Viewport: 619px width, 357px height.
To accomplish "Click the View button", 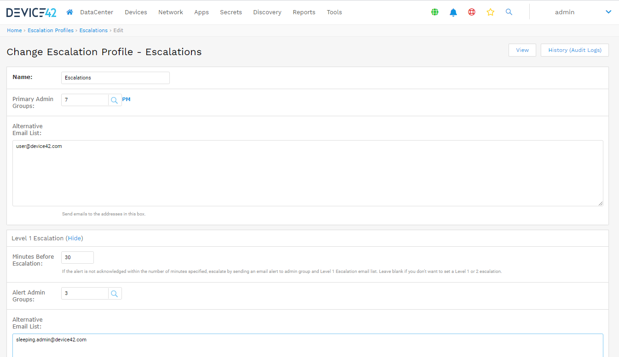I will (x=522, y=50).
